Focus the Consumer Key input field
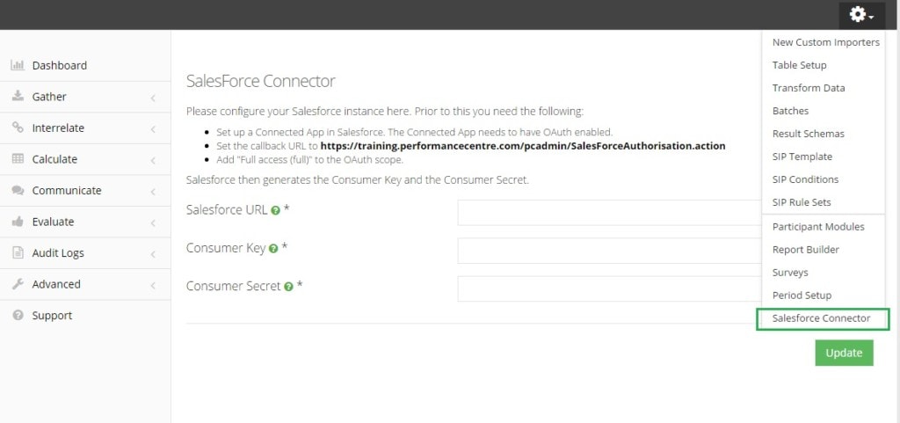This screenshot has height=423, width=900. click(610, 251)
